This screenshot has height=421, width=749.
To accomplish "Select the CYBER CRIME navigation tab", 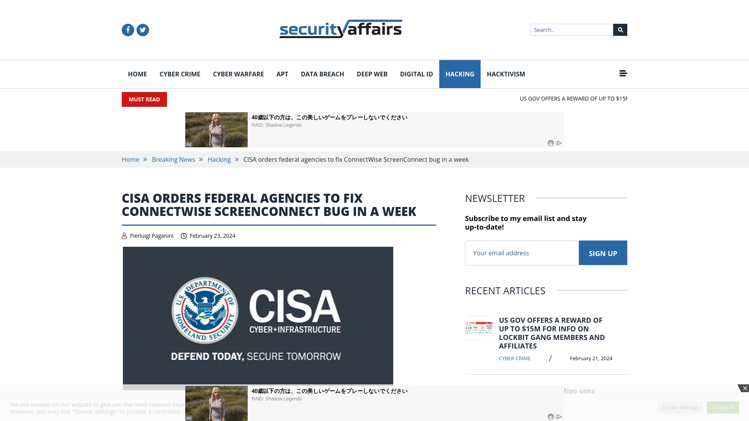I will (179, 74).
